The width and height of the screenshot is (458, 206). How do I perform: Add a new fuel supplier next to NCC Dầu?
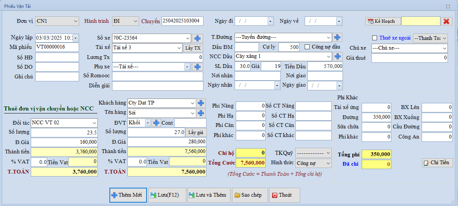point(337,56)
